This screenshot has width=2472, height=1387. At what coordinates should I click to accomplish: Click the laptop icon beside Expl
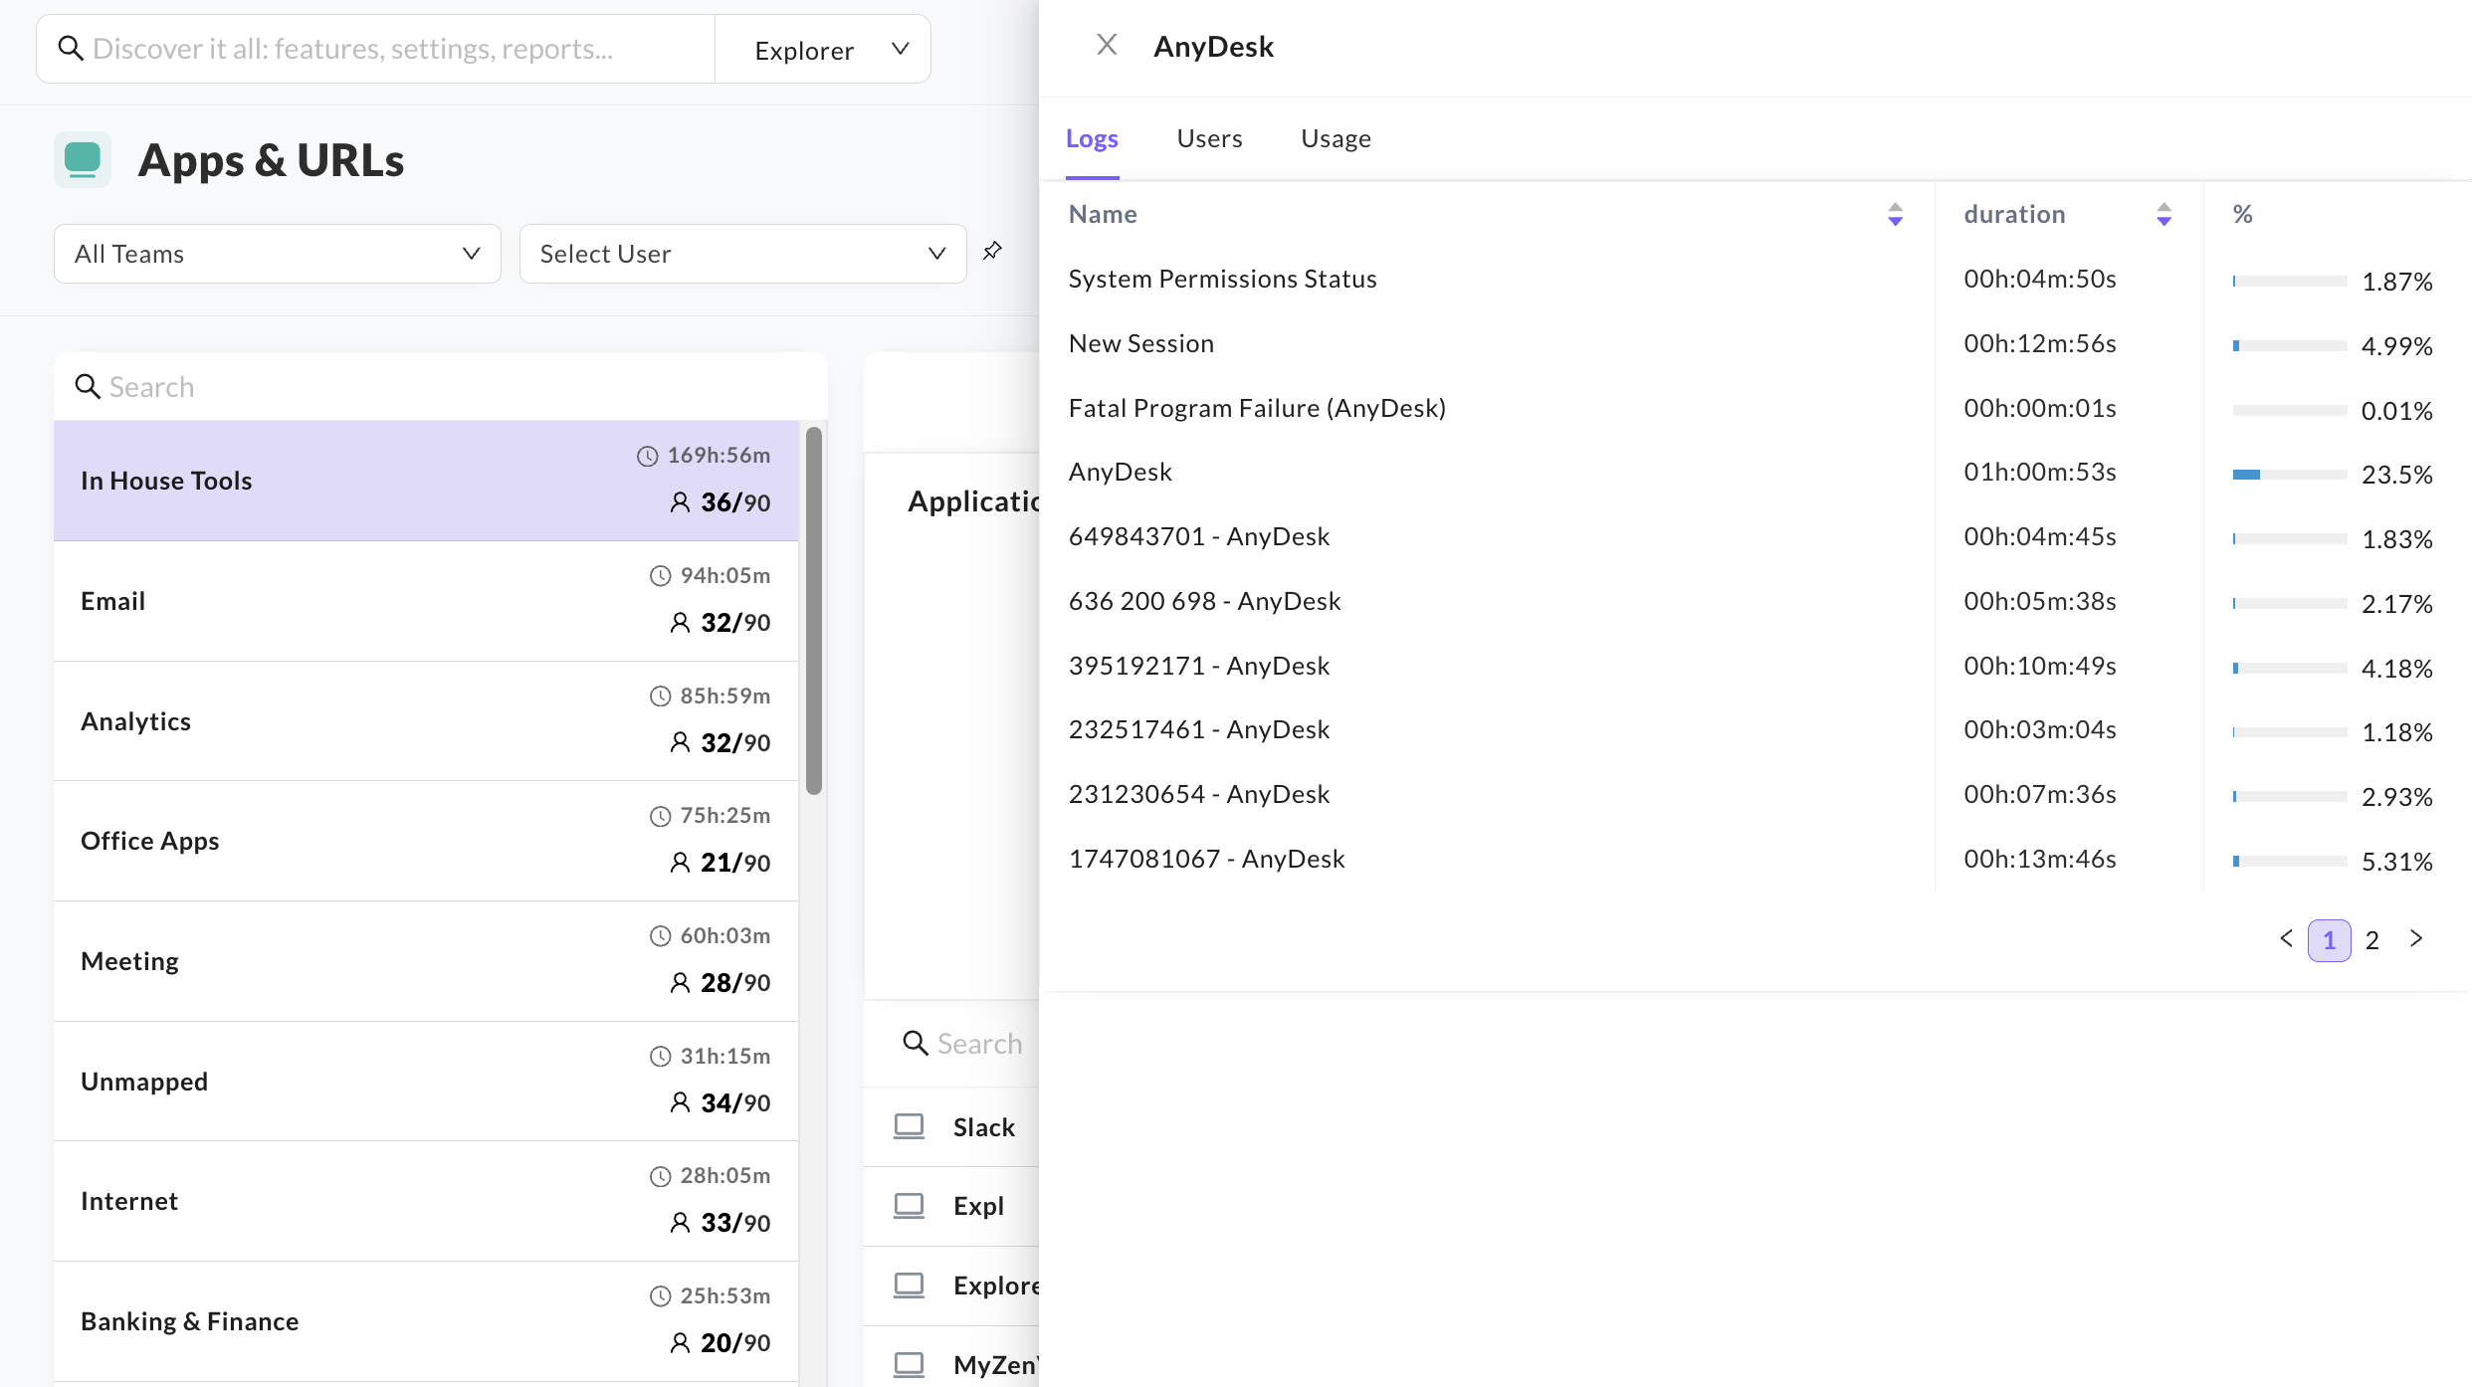pyautogui.click(x=909, y=1206)
